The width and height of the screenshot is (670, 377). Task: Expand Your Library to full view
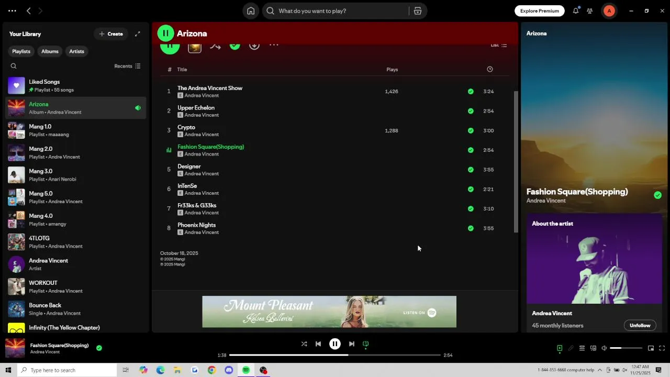[138, 34]
